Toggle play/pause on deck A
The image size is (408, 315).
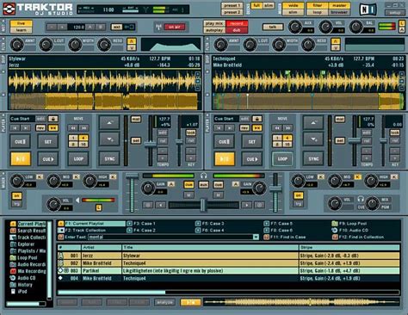pyautogui.click(x=21, y=158)
